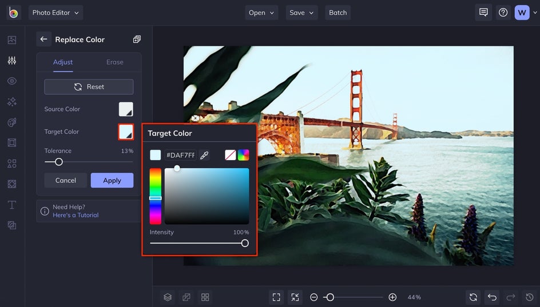Switch to the Erase tab

click(114, 62)
